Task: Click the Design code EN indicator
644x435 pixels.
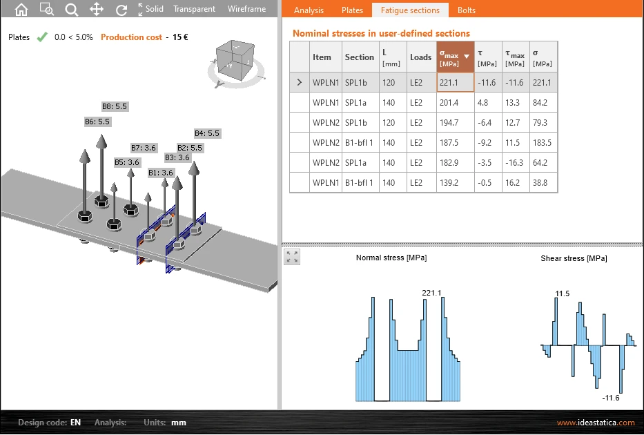Action: pyautogui.click(x=49, y=423)
